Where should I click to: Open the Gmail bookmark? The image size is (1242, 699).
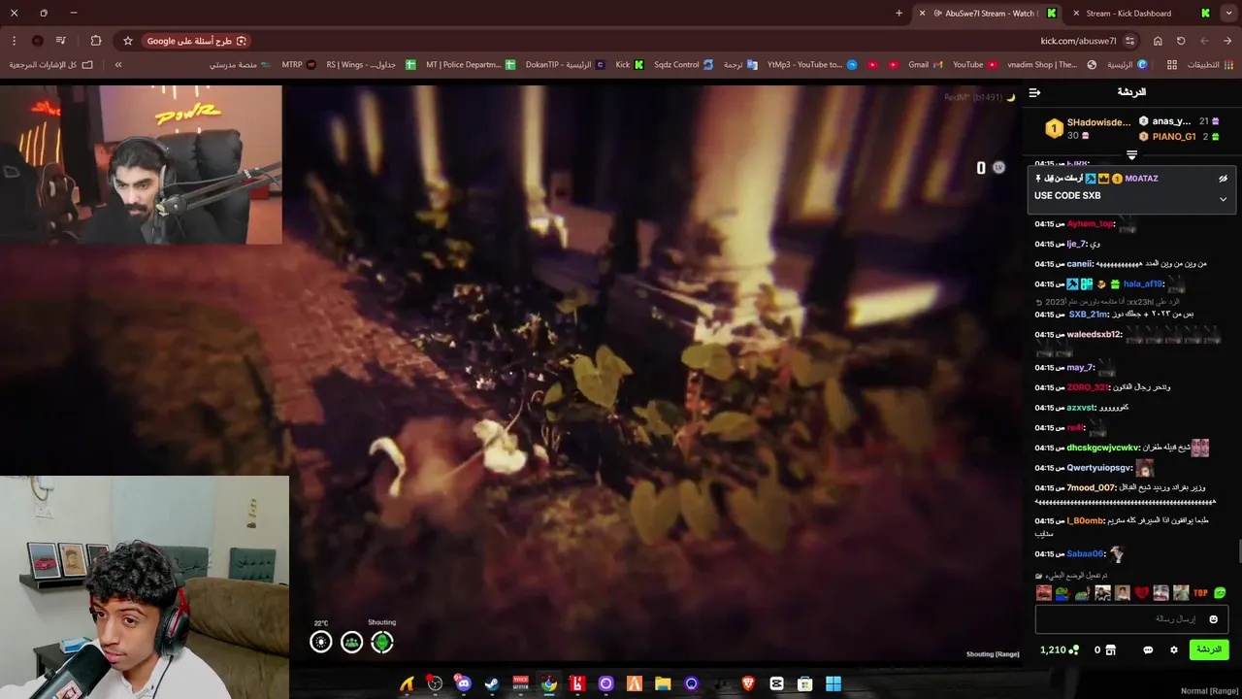click(925, 65)
